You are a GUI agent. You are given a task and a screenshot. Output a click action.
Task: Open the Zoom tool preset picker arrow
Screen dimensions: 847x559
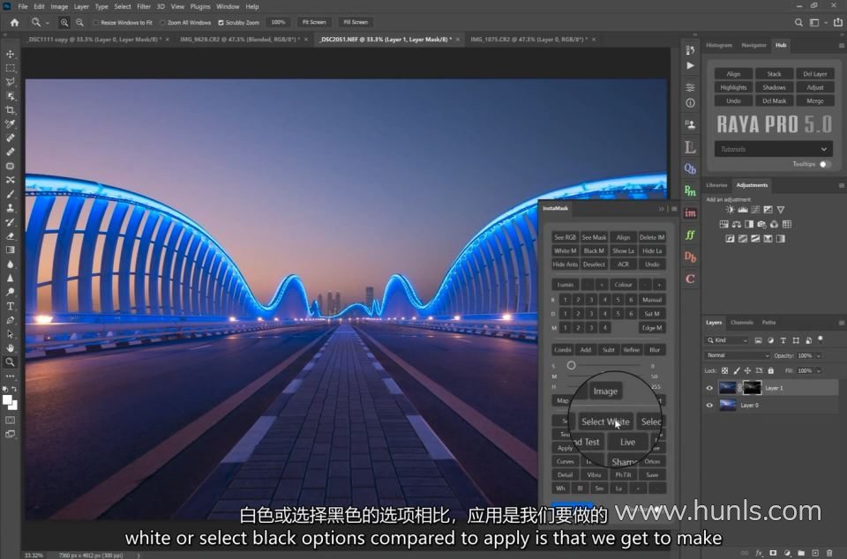48,23
